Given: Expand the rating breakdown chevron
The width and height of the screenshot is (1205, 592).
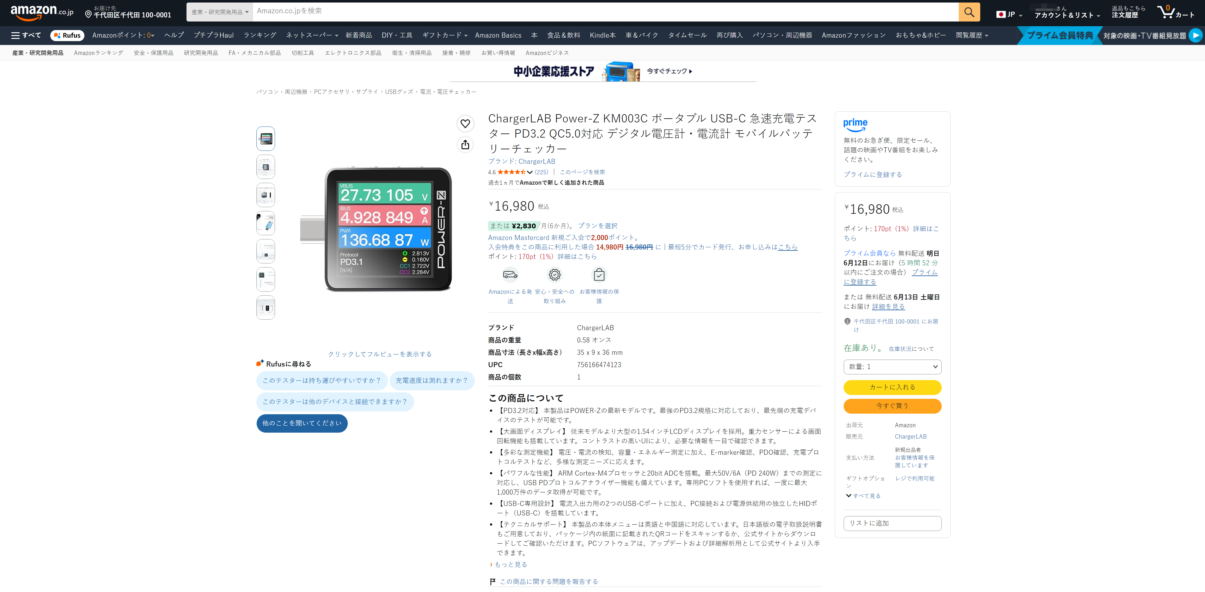Looking at the screenshot, I should (x=529, y=172).
